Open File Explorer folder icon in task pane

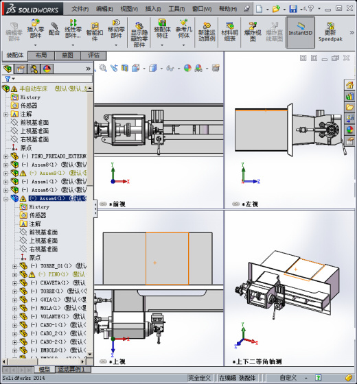350,107
